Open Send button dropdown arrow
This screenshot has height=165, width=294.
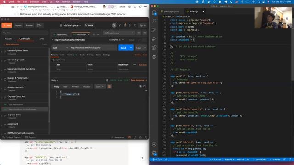click(131, 48)
